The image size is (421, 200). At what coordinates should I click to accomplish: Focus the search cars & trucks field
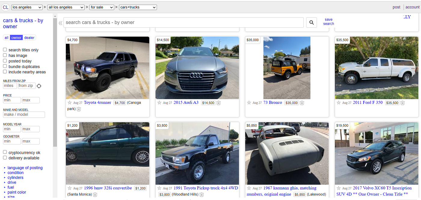[x=183, y=23]
